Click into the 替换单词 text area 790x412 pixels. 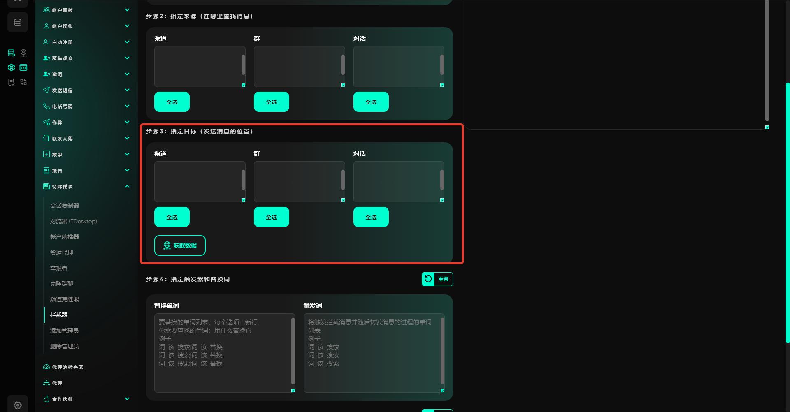pyautogui.click(x=222, y=353)
